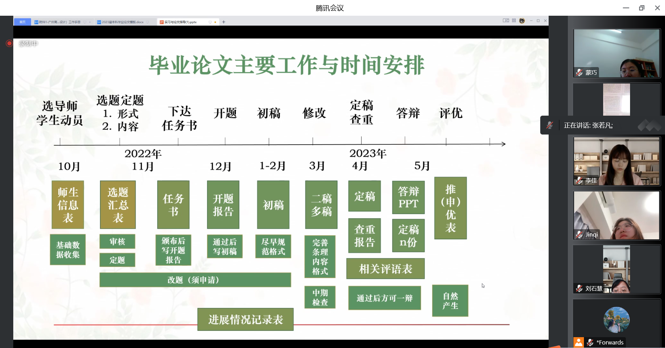Image resolution: width=665 pixels, height=348 pixels.
Task: Click the 进展情况记录表 box on slide
Action: click(x=245, y=319)
